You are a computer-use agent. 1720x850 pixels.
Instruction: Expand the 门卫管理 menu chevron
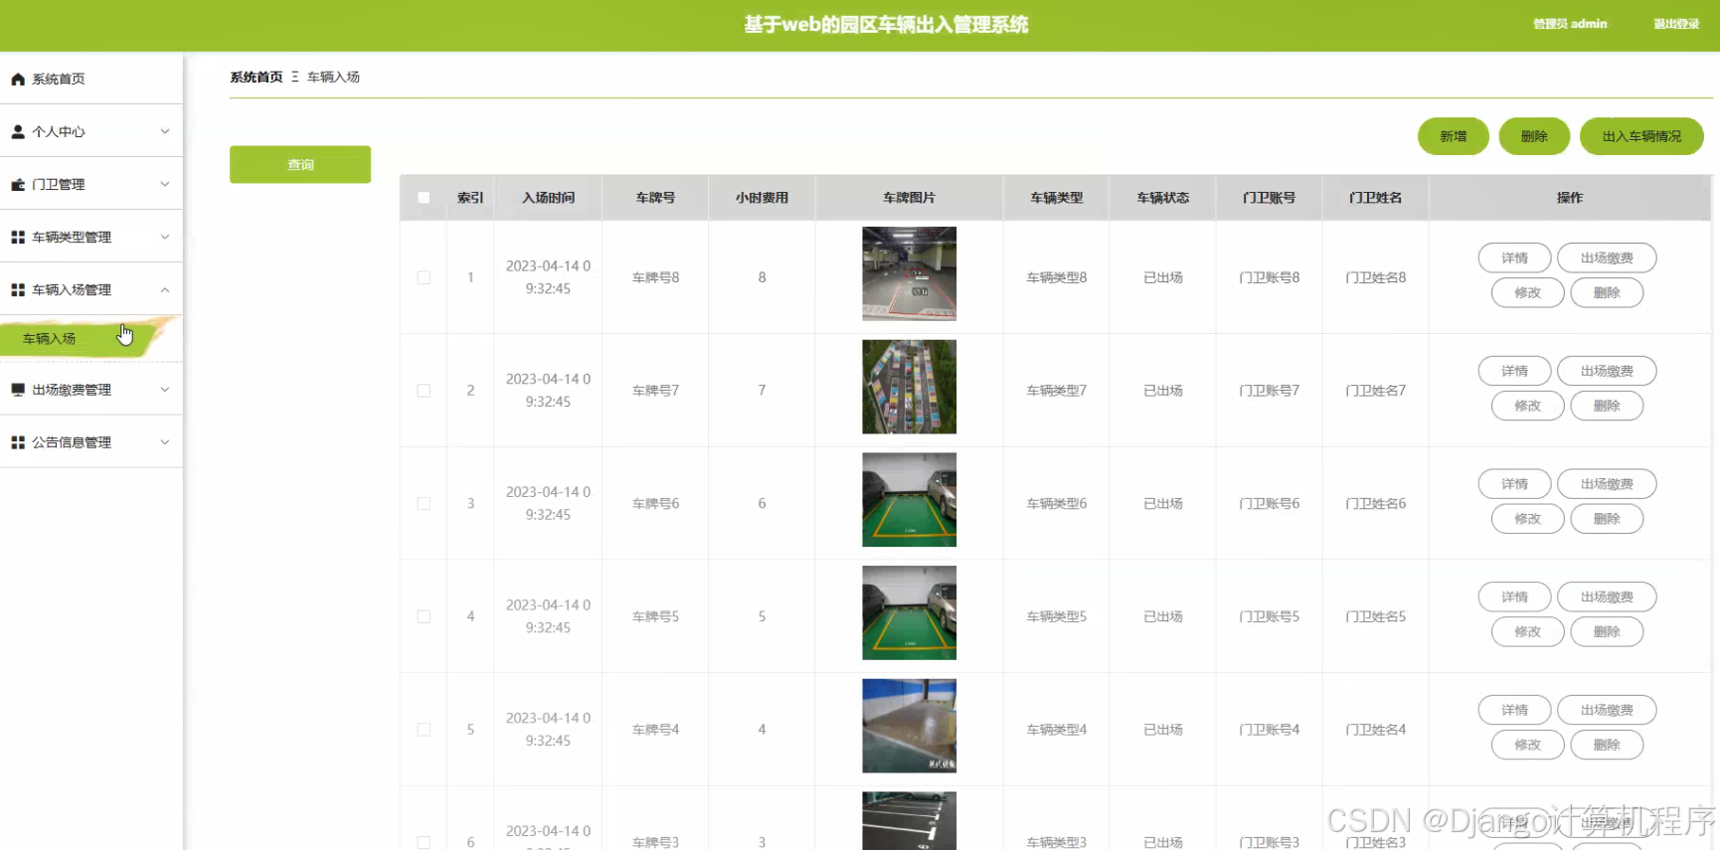[x=165, y=184]
